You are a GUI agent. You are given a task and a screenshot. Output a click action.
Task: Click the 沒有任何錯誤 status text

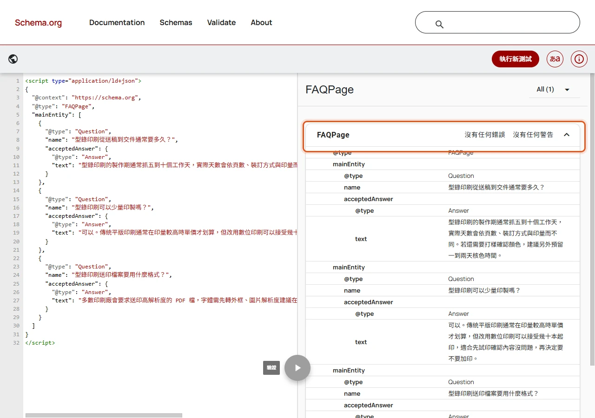[x=485, y=135]
